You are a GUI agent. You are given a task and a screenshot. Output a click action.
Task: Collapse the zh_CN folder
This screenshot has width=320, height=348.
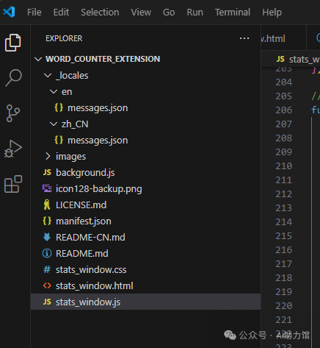(54, 124)
